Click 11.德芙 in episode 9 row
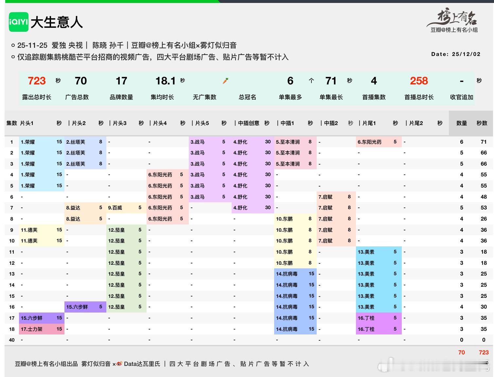494x377 pixels. 29,230
